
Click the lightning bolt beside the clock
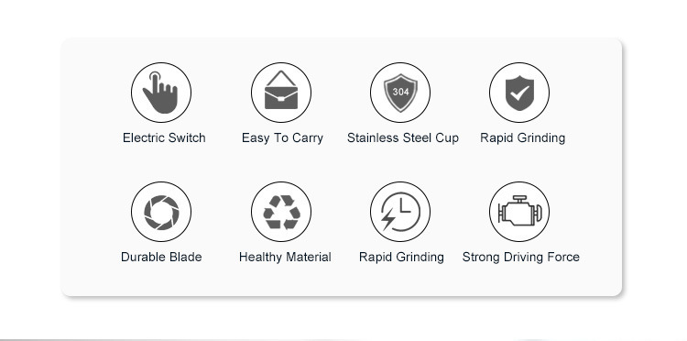point(387,219)
